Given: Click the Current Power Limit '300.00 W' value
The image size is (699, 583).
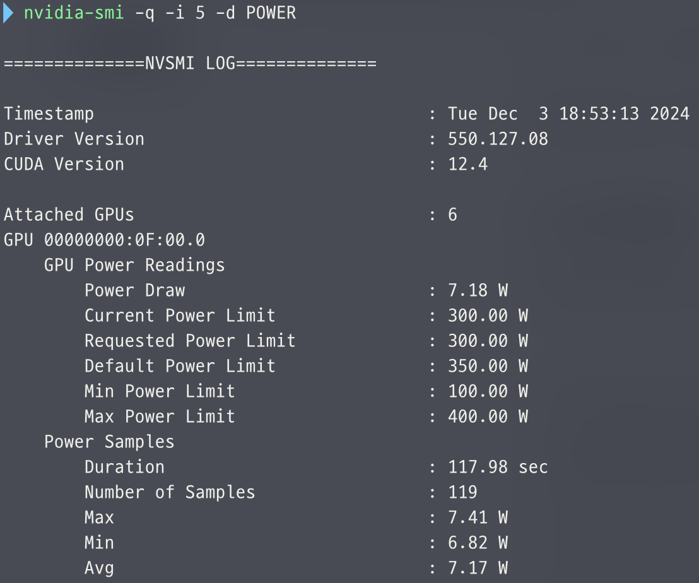Looking at the screenshot, I should click(488, 315).
